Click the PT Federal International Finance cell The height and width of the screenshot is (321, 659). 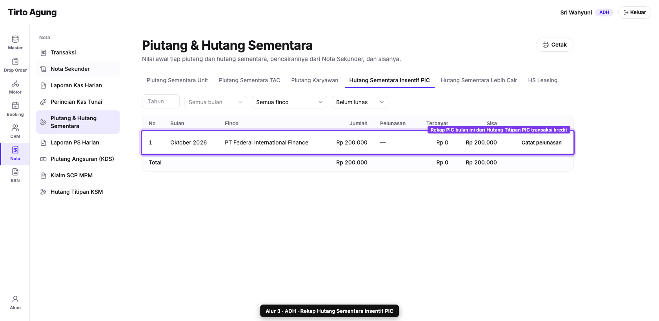(x=266, y=142)
